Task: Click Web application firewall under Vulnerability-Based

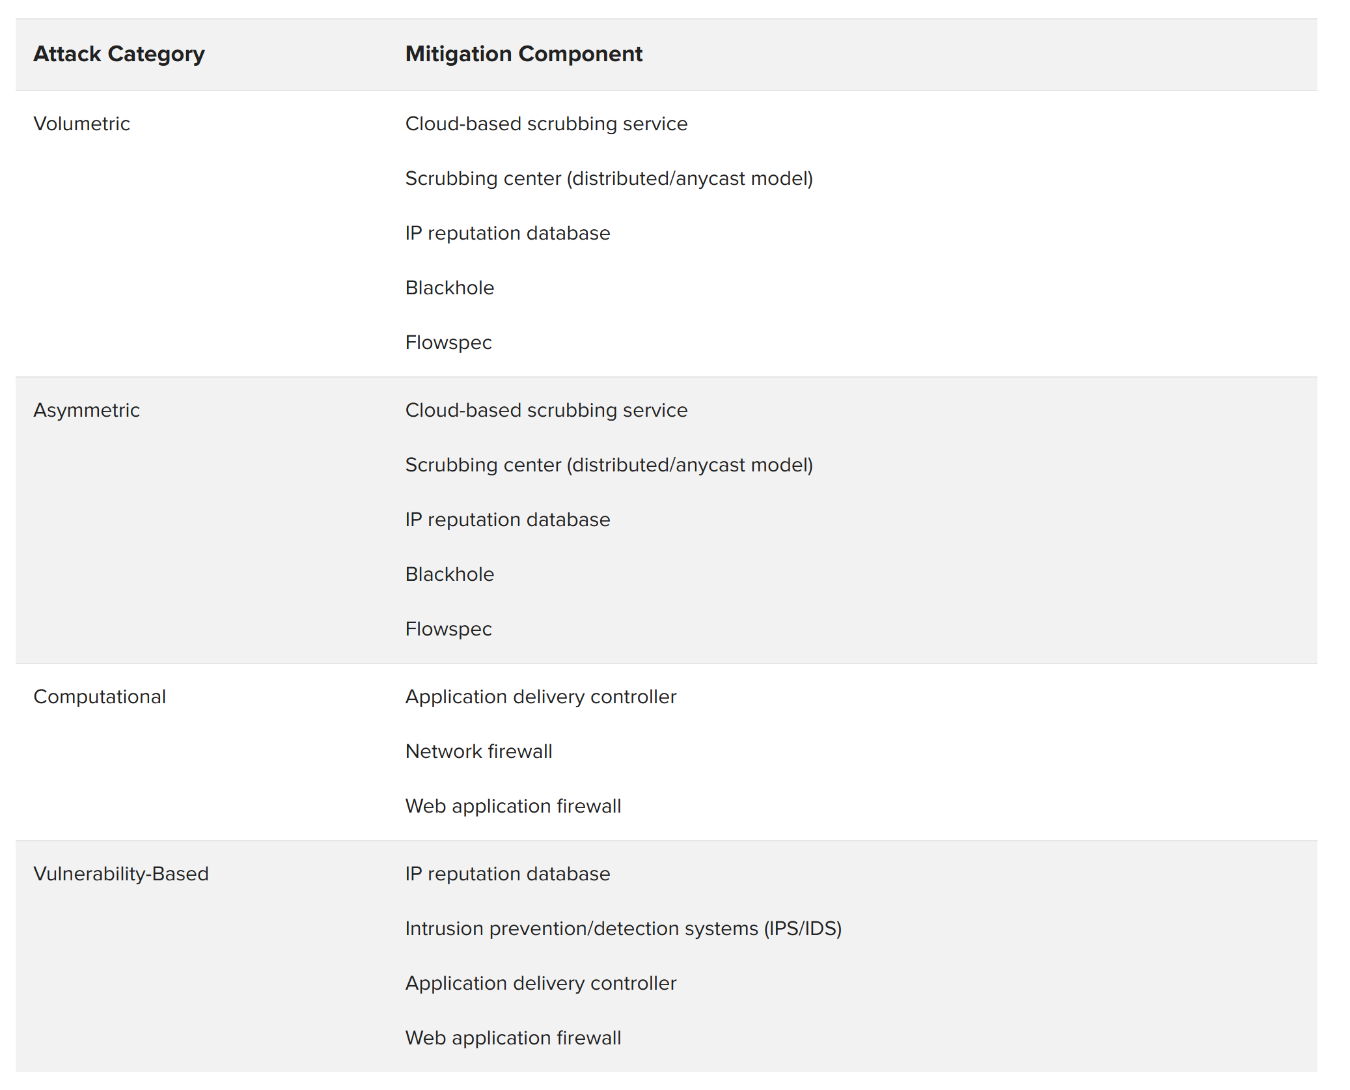Action: [x=513, y=1038]
